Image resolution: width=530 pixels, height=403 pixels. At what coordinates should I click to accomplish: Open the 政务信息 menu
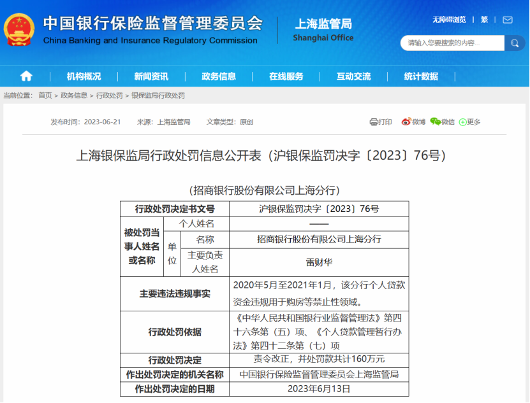click(x=219, y=76)
